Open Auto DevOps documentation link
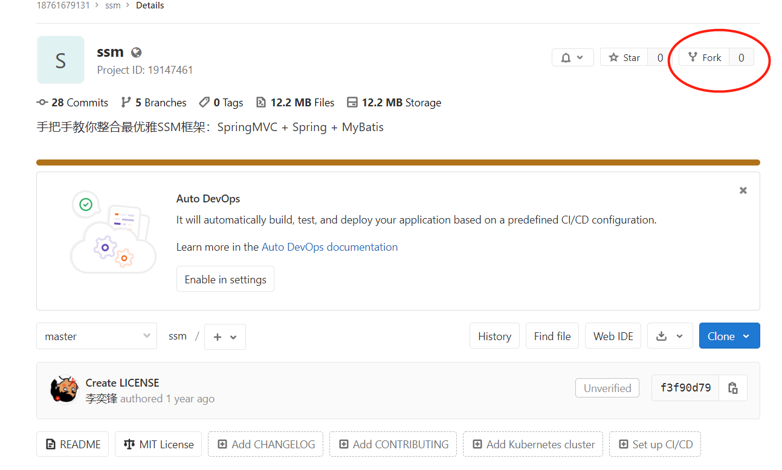This screenshot has width=782, height=470. click(x=329, y=246)
